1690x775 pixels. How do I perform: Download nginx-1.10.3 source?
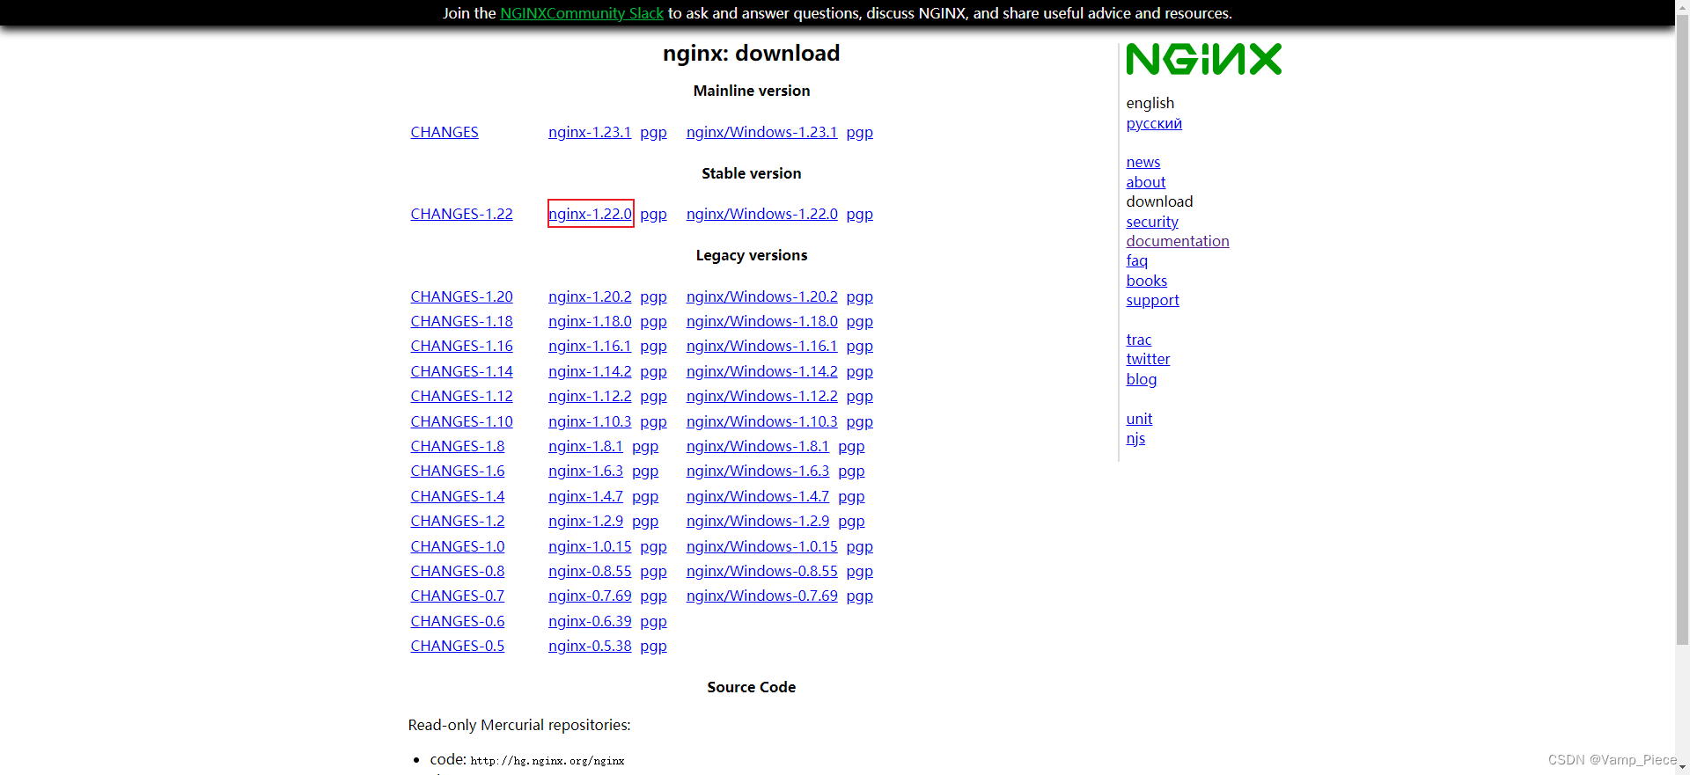[x=590, y=421]
